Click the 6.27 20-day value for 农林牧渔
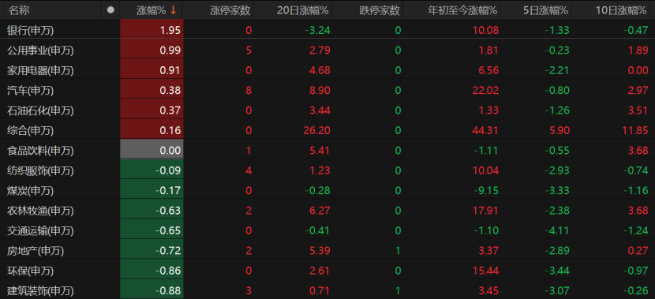 coord(320,211)
